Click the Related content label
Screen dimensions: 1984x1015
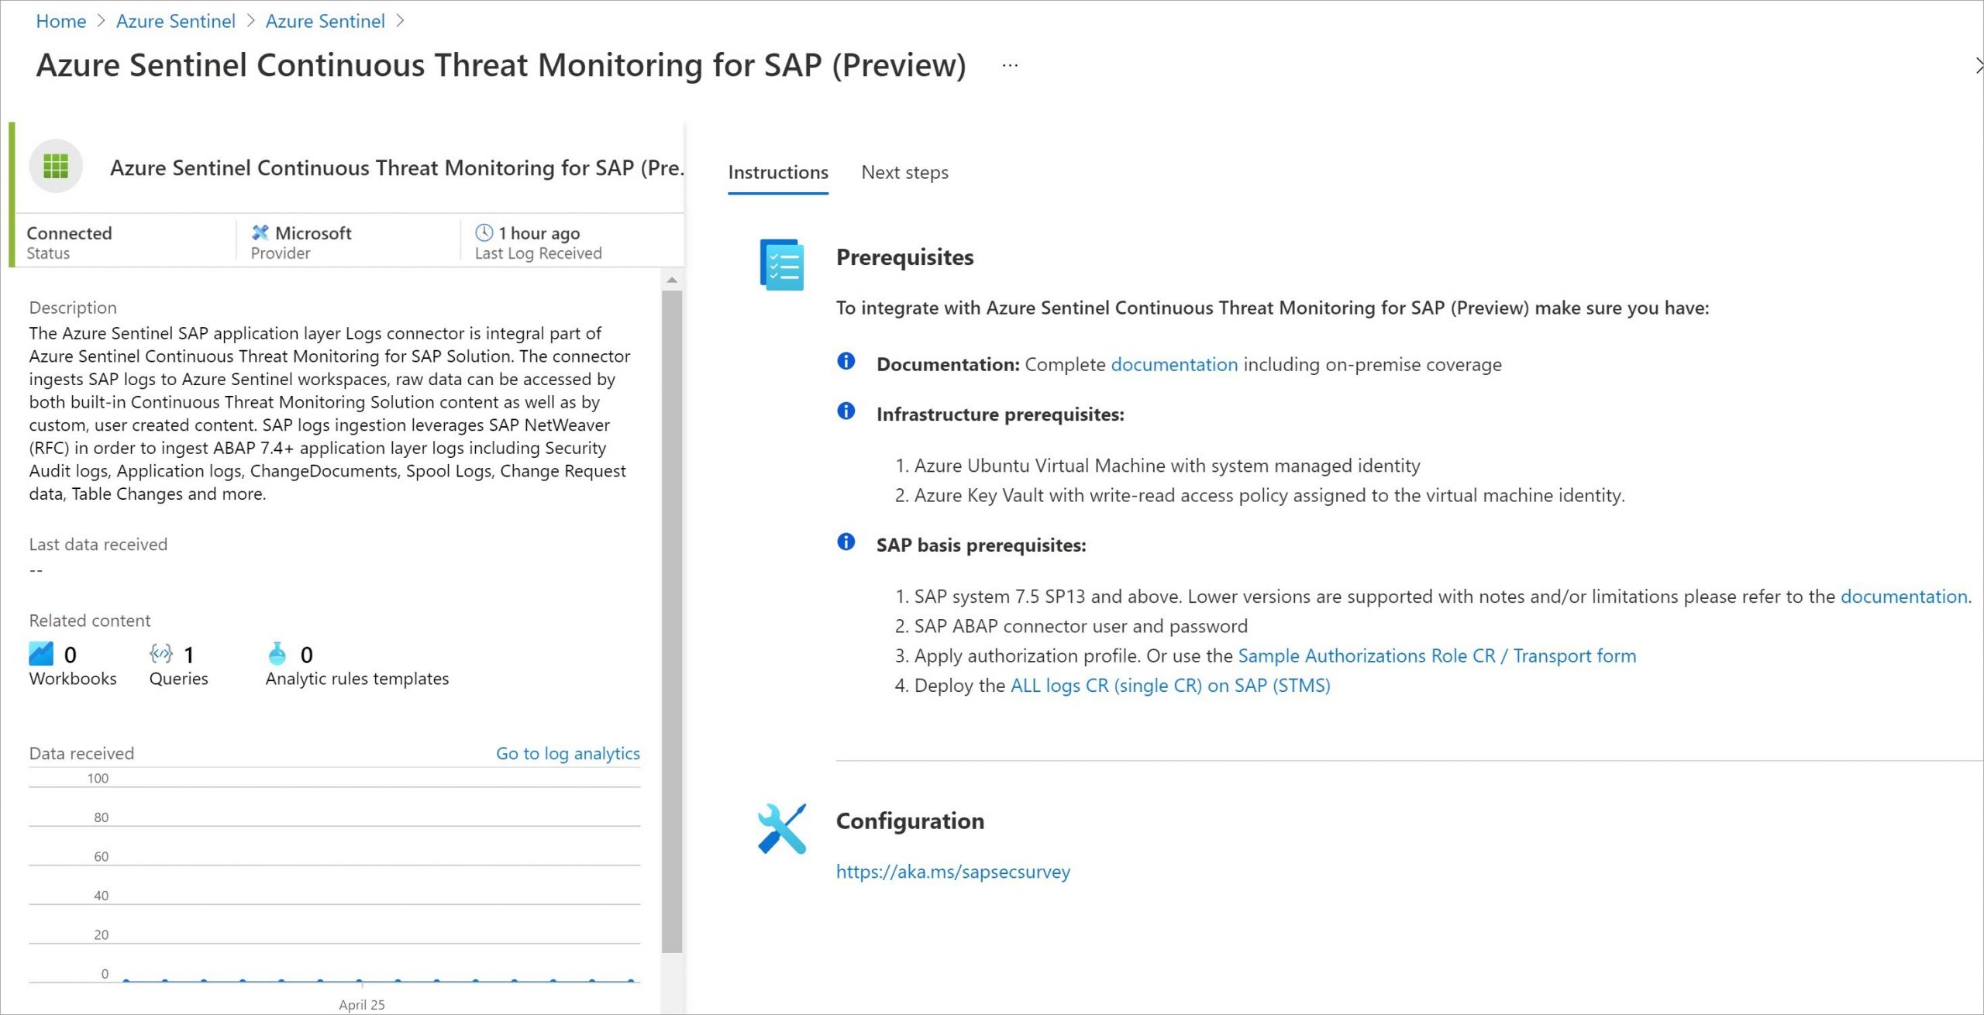point(90,621)
